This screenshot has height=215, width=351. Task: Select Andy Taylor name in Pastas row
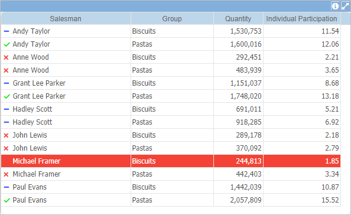[x=31, y=44]
